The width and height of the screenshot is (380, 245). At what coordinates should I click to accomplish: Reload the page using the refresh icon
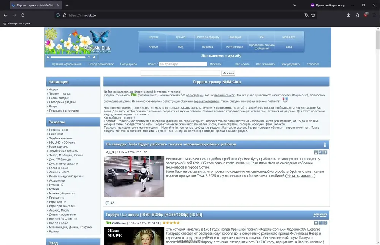[22, 15]
